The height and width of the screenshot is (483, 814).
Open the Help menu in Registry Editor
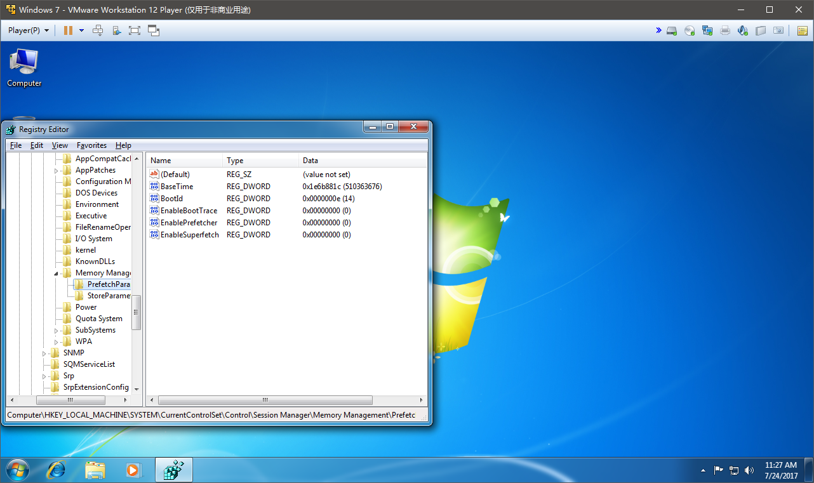[x=123, y=145]
